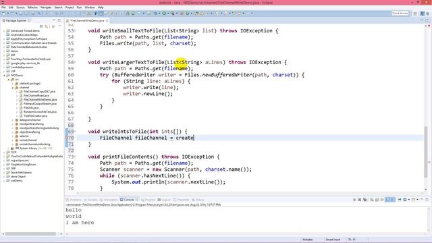The image size is (432, 243).
Task: Open the Window menu
Action: [x=90, y=7]
